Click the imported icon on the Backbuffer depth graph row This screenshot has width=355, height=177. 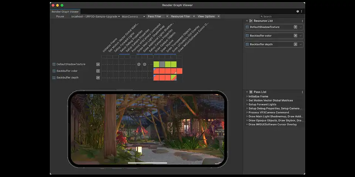click(x=98, y=77)
